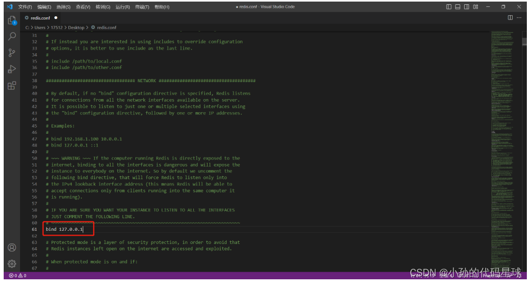
Task: Open the 选择(S) menu
Action: tap(64, 7)
